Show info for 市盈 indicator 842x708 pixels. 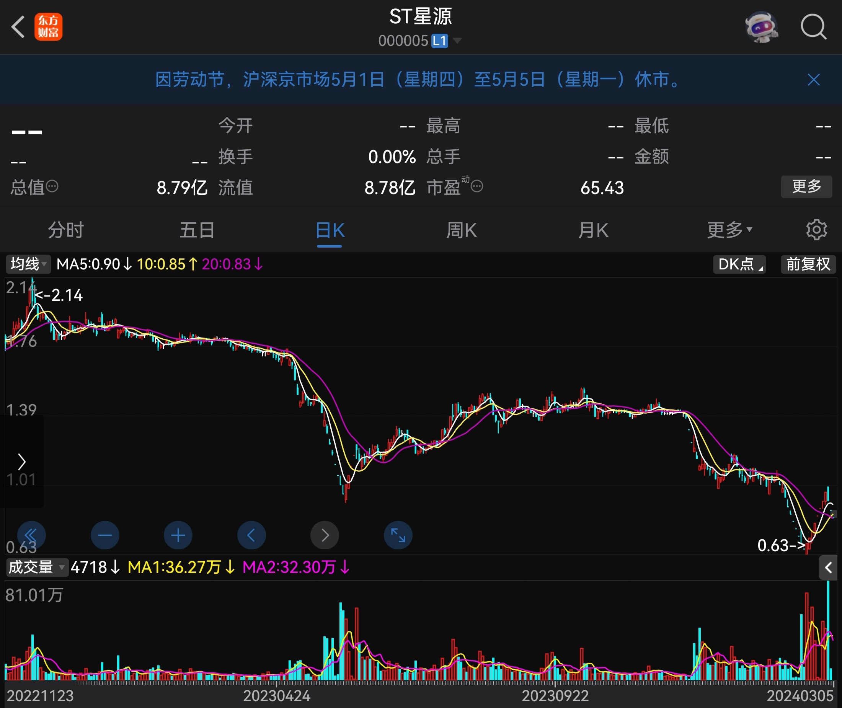pos(476,186)
